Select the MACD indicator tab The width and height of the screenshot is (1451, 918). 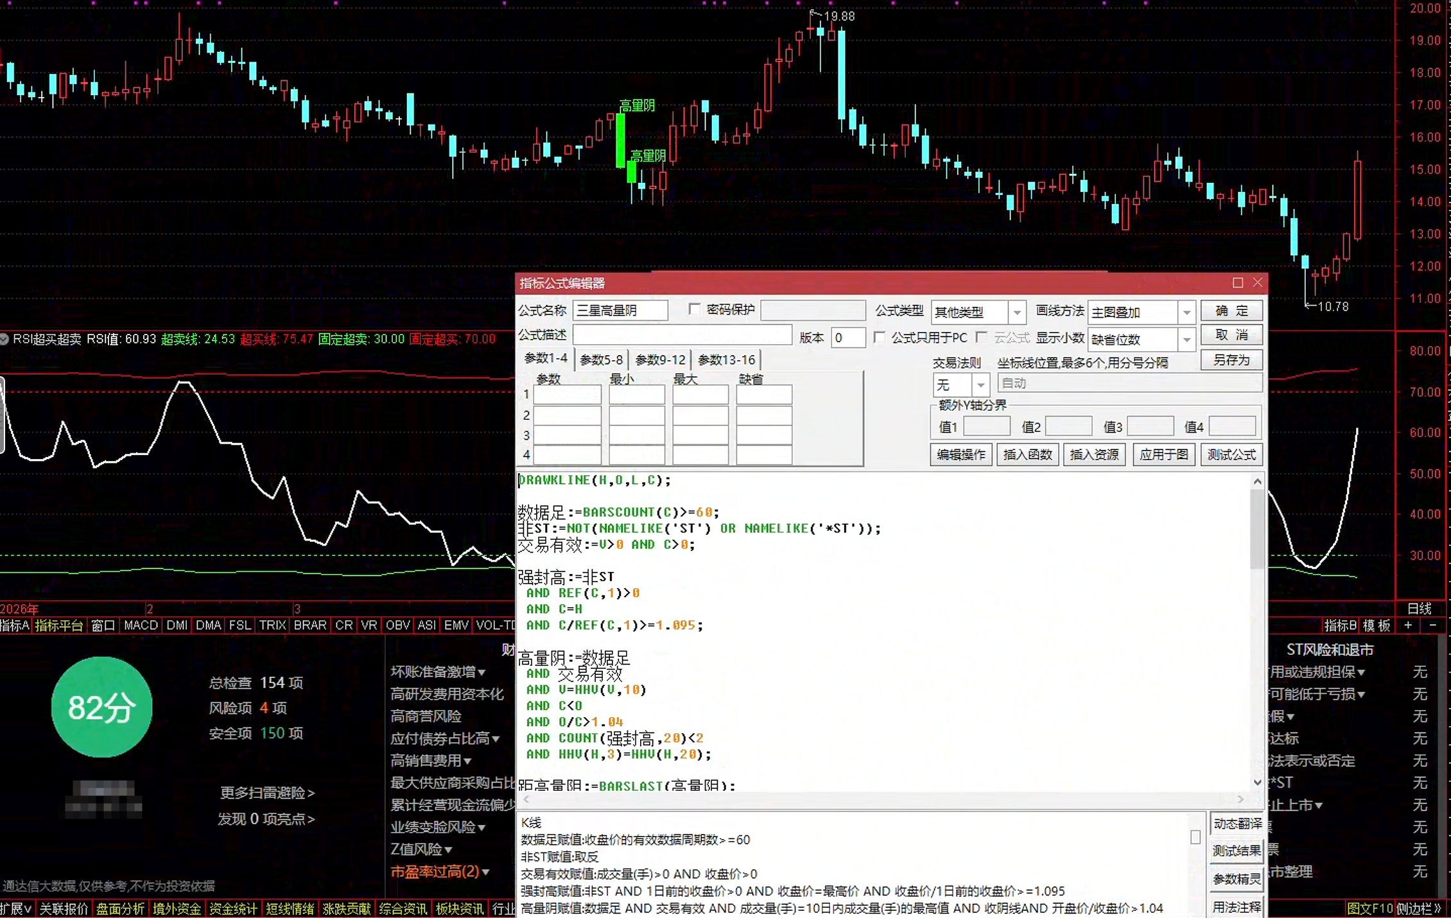coord(141,625)
